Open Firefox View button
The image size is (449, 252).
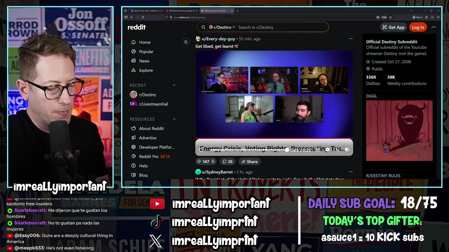(126, 11)
